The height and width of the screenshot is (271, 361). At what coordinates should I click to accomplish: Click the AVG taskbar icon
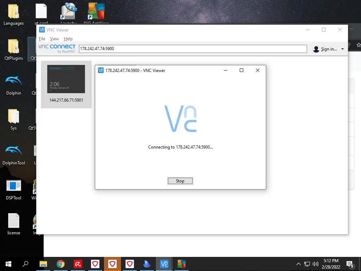click(182, 264)
